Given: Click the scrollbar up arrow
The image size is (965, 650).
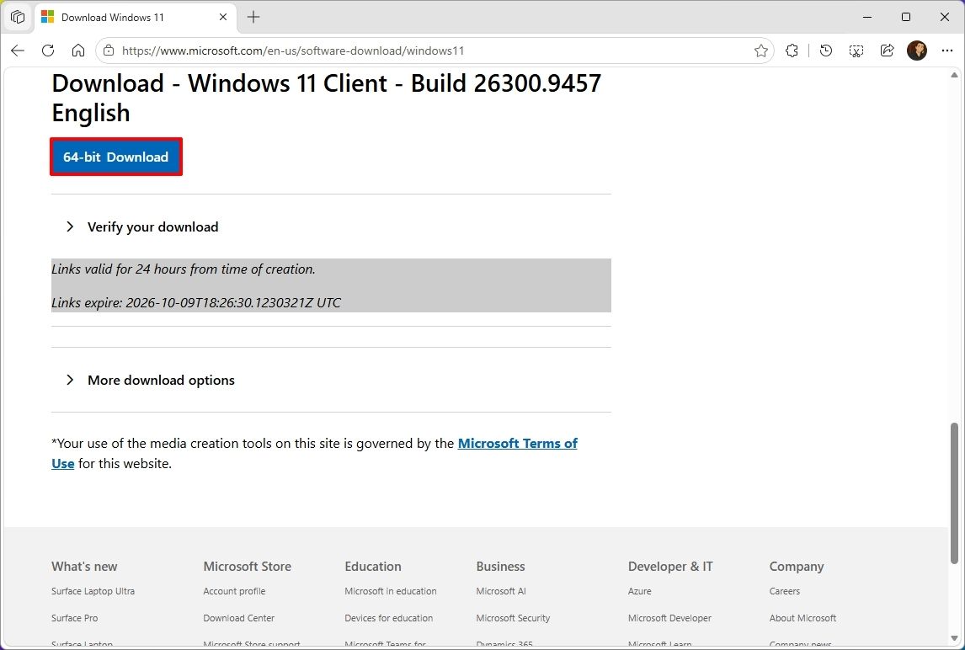Looking at the screenshot, I should click(x=954, y=75).
